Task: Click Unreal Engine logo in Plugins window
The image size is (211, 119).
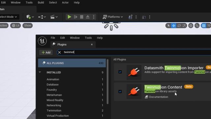Action: (42, 41)
